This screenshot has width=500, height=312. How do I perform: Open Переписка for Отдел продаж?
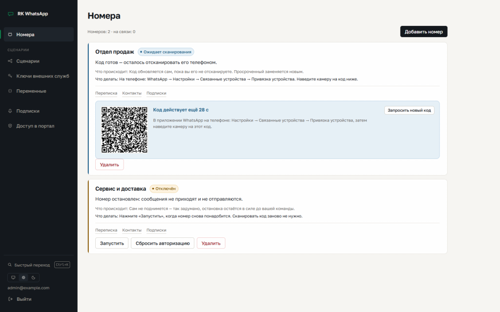point(106,93)
